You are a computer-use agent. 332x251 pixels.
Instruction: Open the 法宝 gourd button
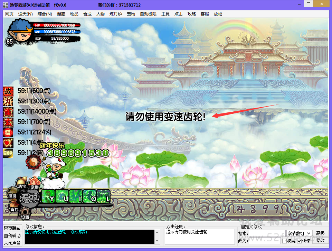pyautogui.click(x=22, y=183)
